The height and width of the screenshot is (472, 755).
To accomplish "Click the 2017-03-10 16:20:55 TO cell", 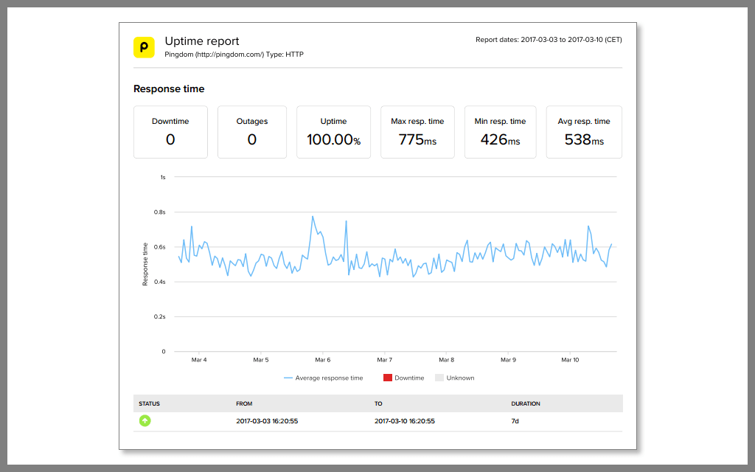I will 405,421.
